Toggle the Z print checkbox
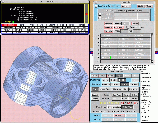Screen dimensions: 158x123 [x=135, y=103]
